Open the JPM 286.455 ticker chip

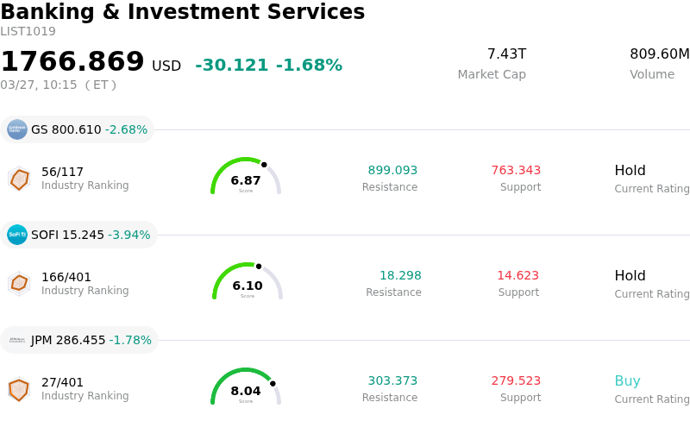[x=91, y=340]
